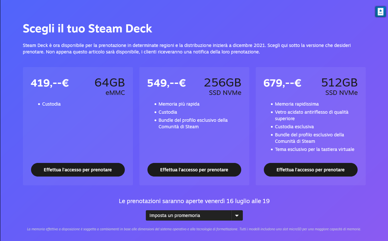The image size is (388, 241).
Task: Click the 'Scegli il tuo Steam Deck' heading
Action: [87, 29]
